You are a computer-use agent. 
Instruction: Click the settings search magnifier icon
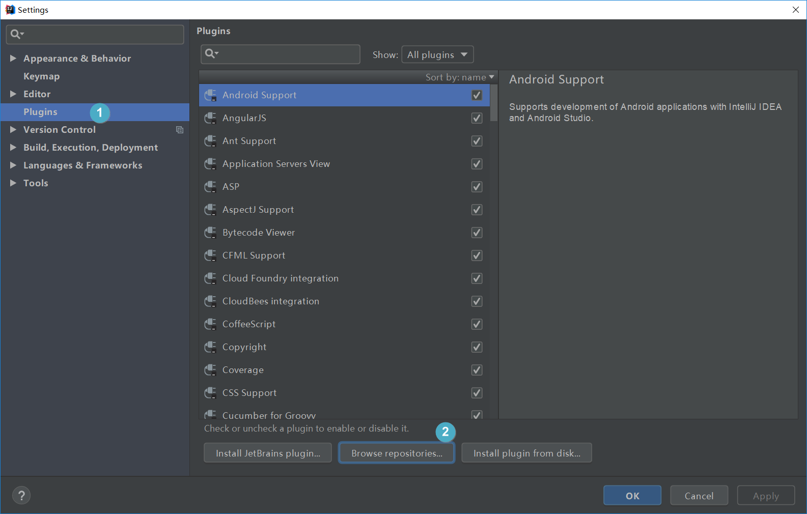[17, 34]
